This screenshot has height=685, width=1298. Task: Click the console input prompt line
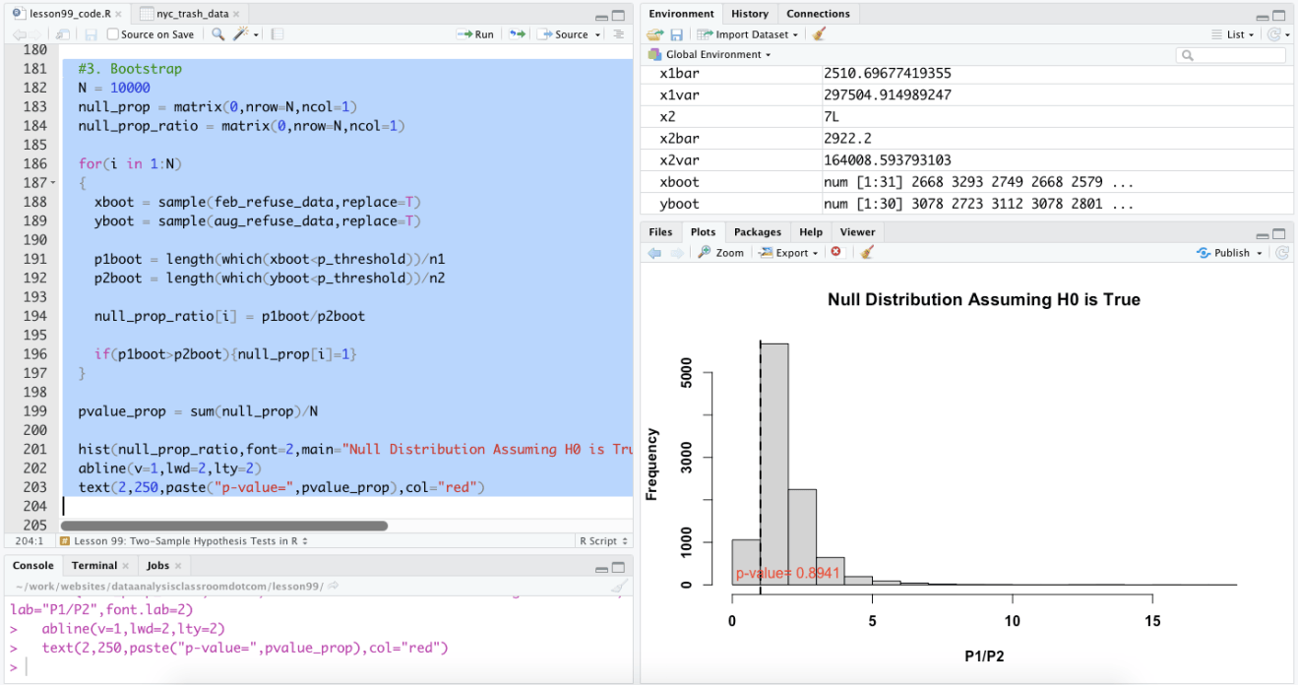click(318, 667)
